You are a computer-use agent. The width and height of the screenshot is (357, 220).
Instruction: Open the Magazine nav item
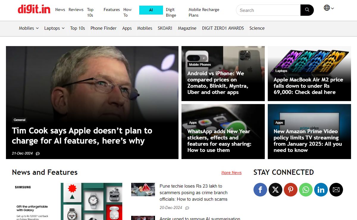pos(187,28)
